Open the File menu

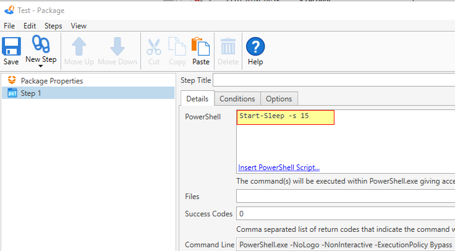click(x=9, y=26)
